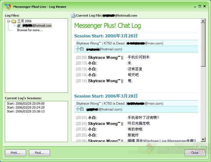Click the Print… button
The height and width of the screenshot is (162, 211).
(x=15, y=153)
